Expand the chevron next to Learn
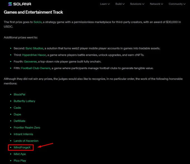 click(x=109, y=4)
